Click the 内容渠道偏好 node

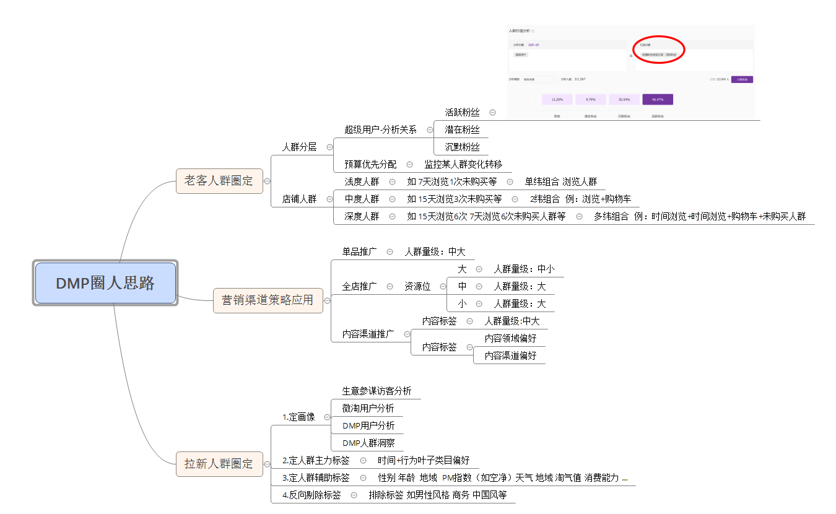[510, 356]
